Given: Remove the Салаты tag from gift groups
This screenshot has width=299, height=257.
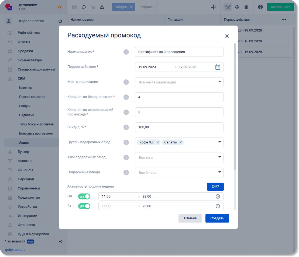Looking at the screenshot, I should point(181,142).
